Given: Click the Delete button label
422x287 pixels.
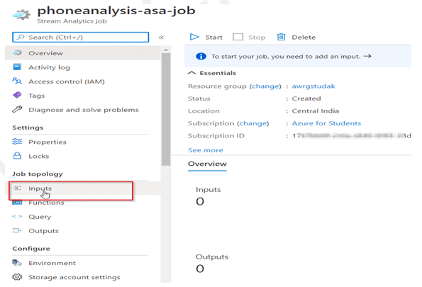Looking at the screenshot, I should pos(304,38).
